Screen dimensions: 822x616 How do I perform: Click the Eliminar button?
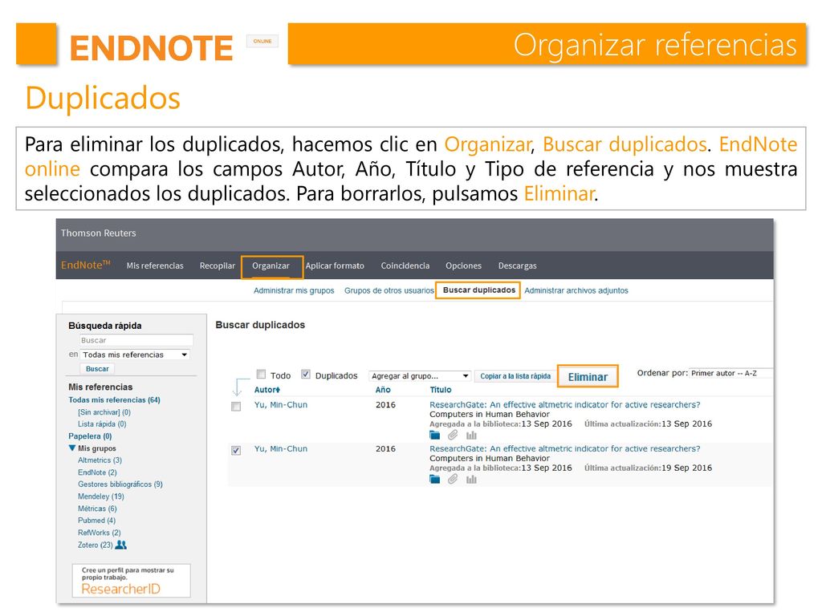[x=588, y=377]
